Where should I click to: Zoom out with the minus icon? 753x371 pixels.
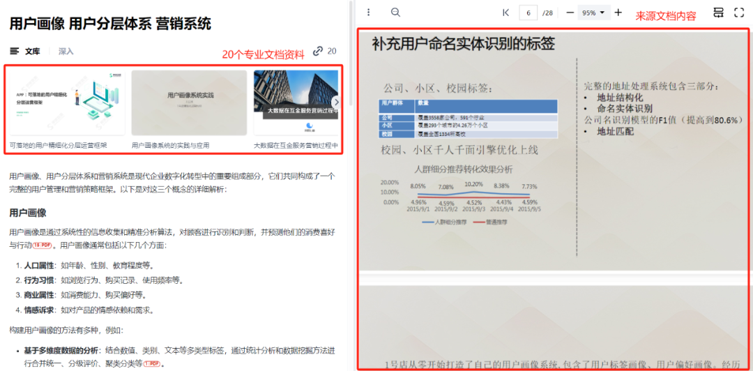(x=570, y=13)
